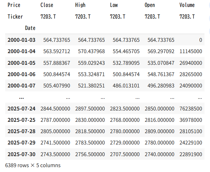Click Low value 2707.500000
Viewport: 210px width, 172px height.
click(x=125, y=154)
